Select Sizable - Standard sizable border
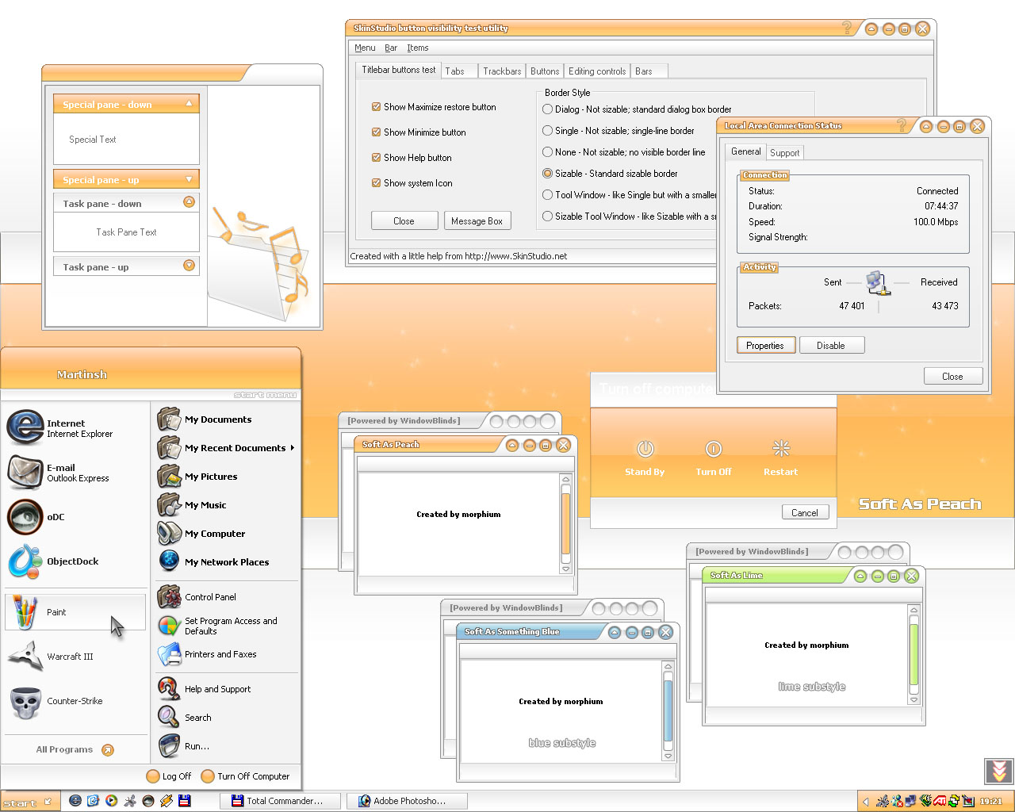This screenshot has width=1015, height=812. tap(547, 174)
